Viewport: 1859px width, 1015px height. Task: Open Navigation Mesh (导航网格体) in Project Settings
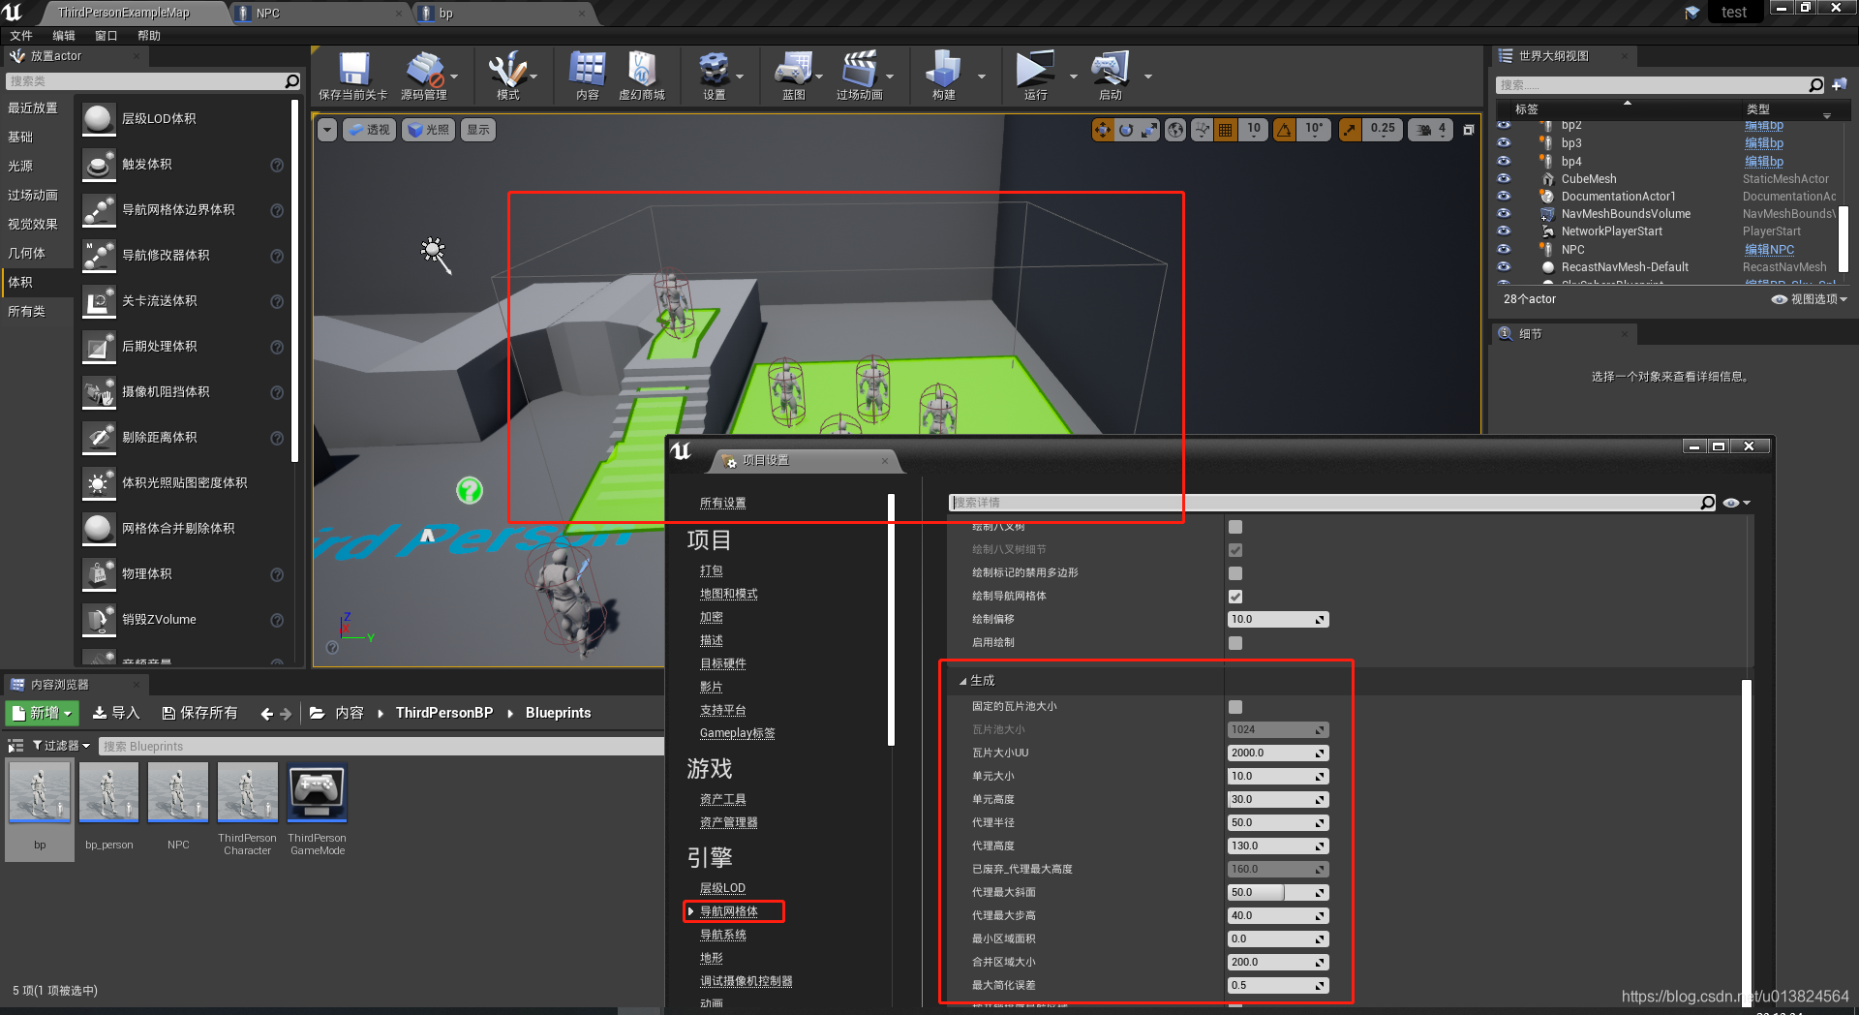(x=729, y=911)
